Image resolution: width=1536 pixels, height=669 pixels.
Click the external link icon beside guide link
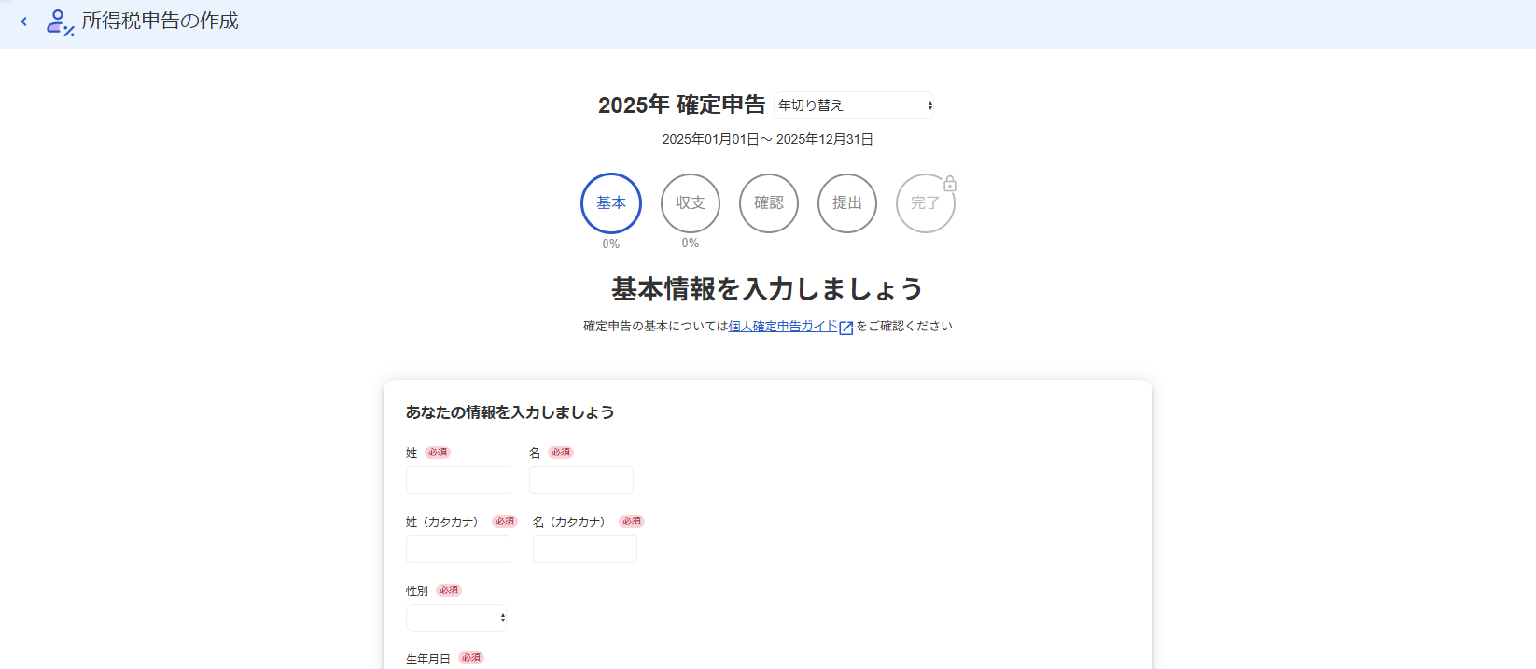846,328
